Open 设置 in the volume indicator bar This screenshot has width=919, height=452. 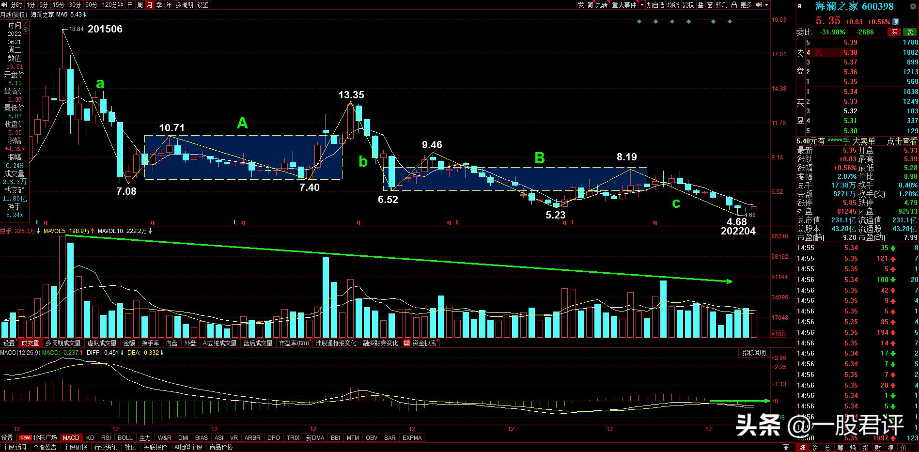pos(9,343)
